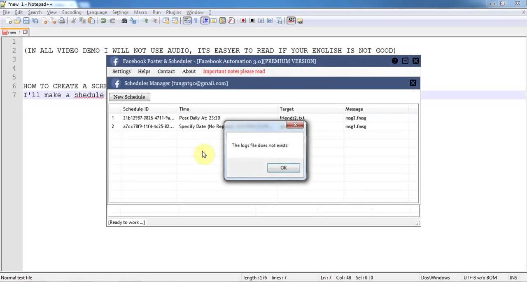Click the Copy toolbar icon
Viewport: 527px width, 282px height.
(83, 21)
